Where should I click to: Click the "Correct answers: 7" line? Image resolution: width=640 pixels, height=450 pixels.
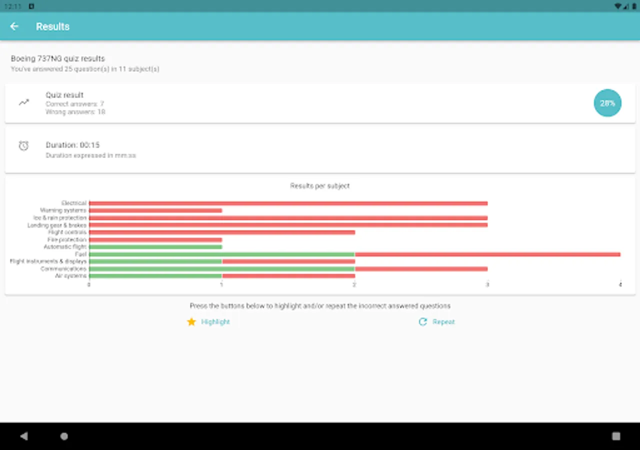(75, 104)
